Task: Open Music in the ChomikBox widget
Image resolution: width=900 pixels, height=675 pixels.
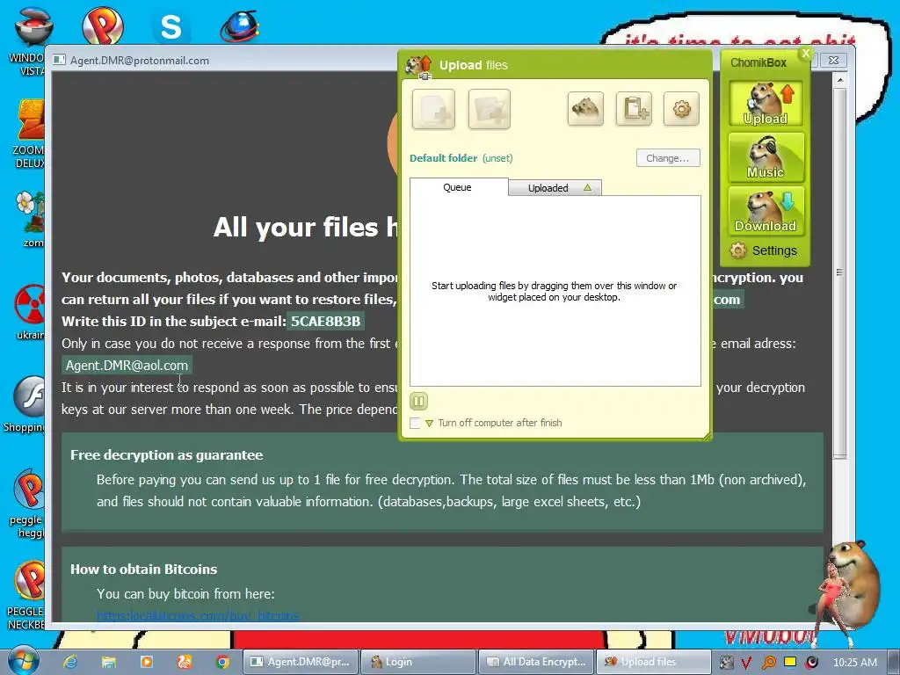Action: click(x=766, y=156)
